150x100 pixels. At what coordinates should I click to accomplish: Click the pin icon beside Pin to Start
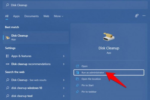pos(77,85)
